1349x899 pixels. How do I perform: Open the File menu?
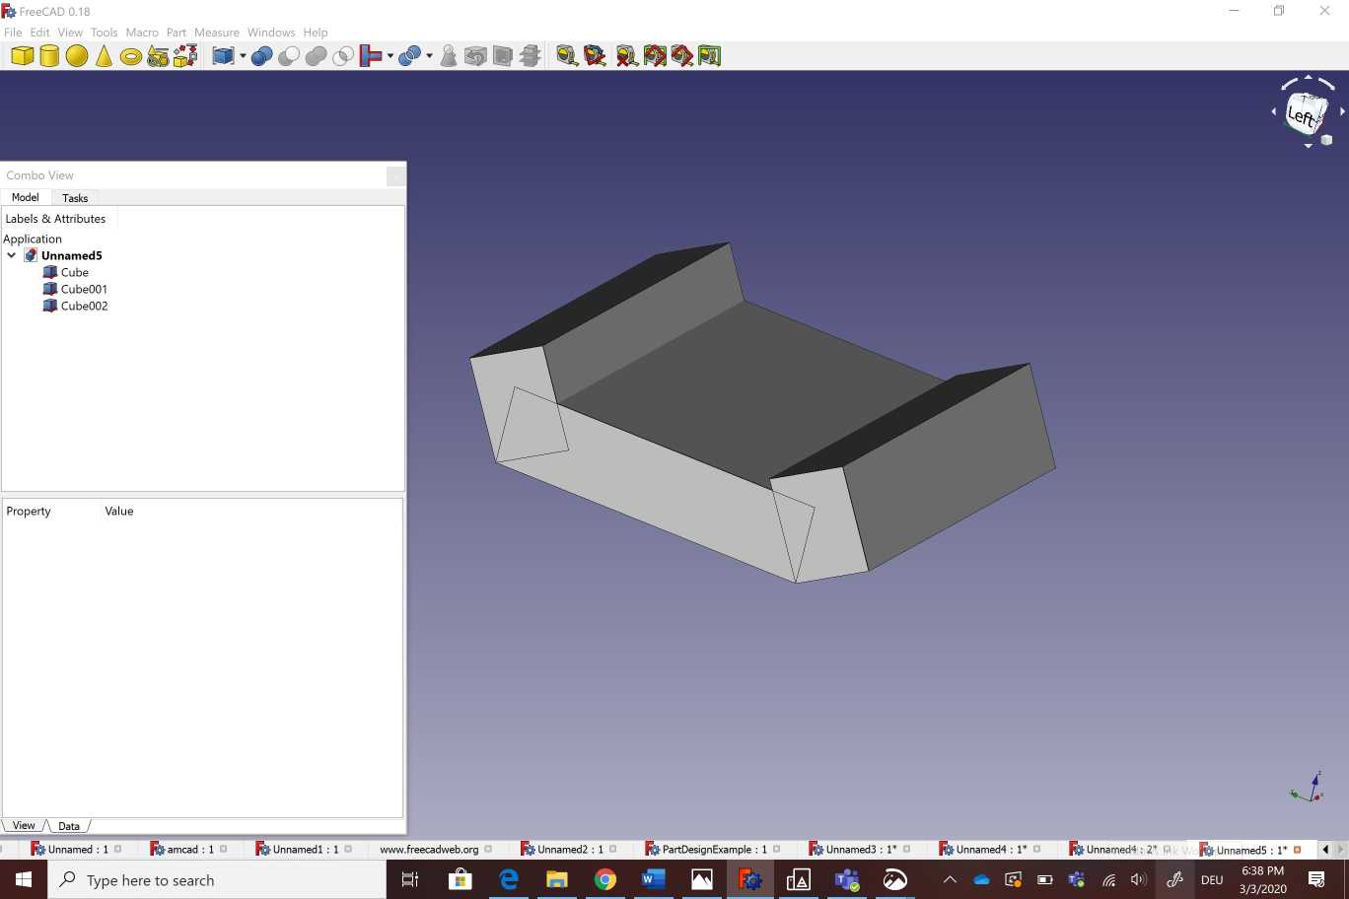click(13, 33)
